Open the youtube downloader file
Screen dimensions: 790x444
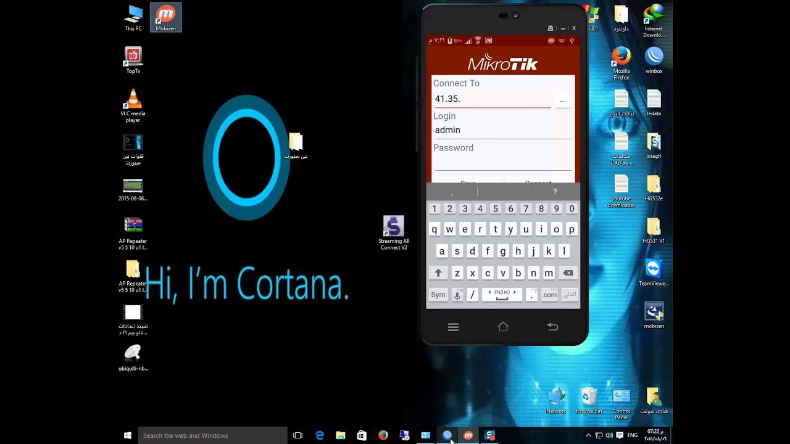pyautogui.click(x=622, y=191)
